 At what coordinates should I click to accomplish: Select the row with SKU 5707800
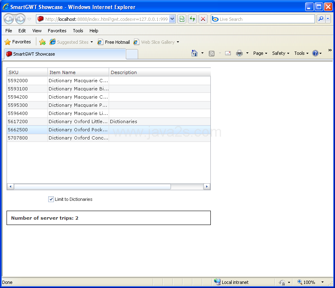click(x=109, y=138)
